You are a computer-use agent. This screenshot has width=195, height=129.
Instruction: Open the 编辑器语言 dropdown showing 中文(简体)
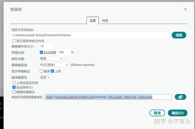point(54,65)
